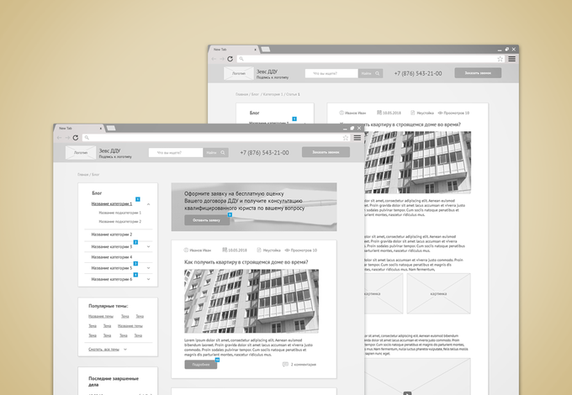Select the New Tab tab in the back window
Viewport: 572px width, 395px height.
(234, 50)
